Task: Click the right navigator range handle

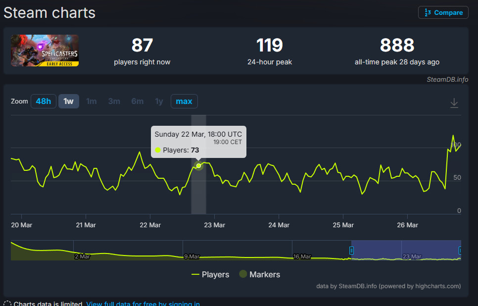Action: pos(460,251)
